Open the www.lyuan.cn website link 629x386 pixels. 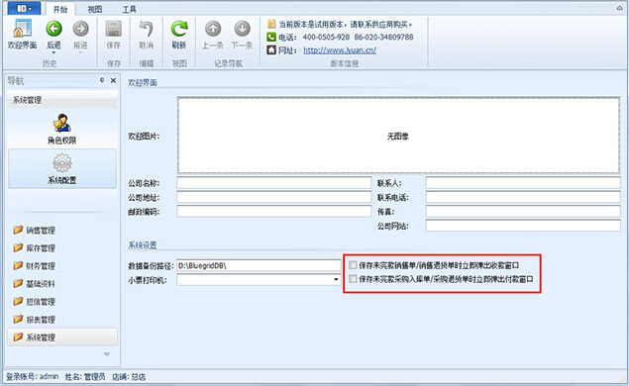click(x=340, y=50)
